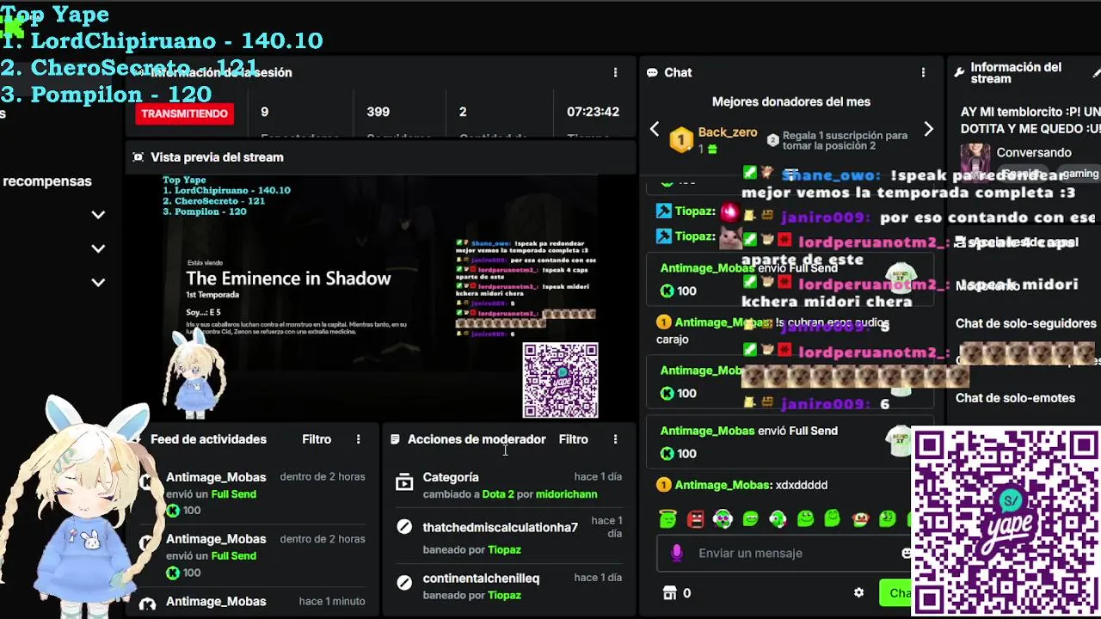Viewport: 1101px width, 619px height.
Task: Click the 9 viewers count
Action: point(265,112)
